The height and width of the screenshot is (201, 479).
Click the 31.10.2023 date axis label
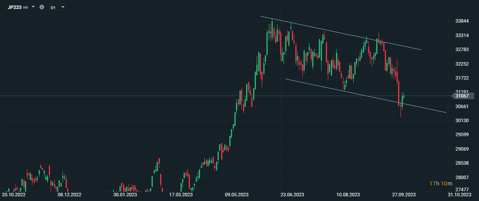[x=460, y=194]
